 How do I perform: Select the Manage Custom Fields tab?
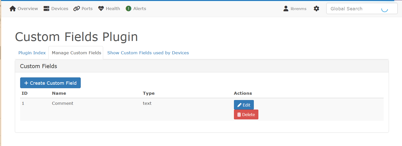click(x=76, y=53)
